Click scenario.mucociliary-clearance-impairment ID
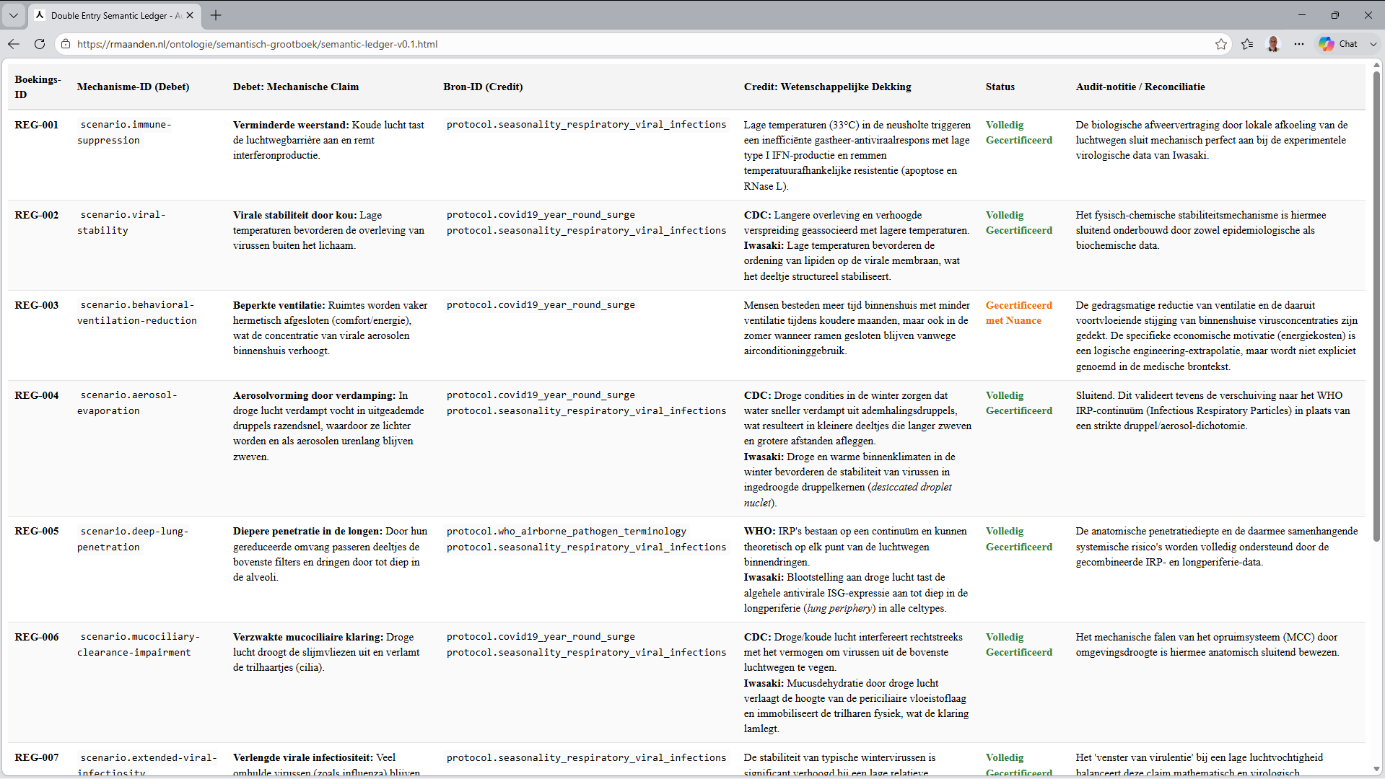The width and height of the screenshot is (1385, 779). [139, 645]
